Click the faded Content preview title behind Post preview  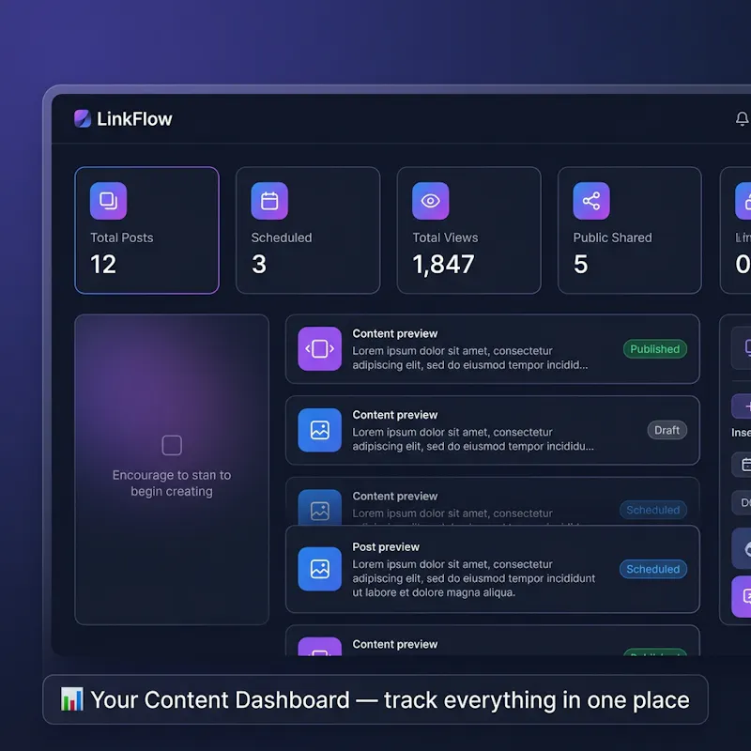[394, 497]
